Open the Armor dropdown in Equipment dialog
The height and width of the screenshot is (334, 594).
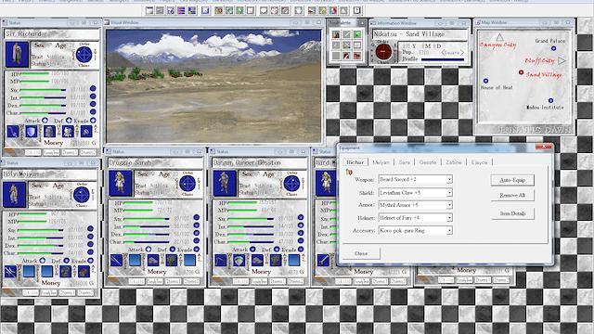tap(449, 205)
